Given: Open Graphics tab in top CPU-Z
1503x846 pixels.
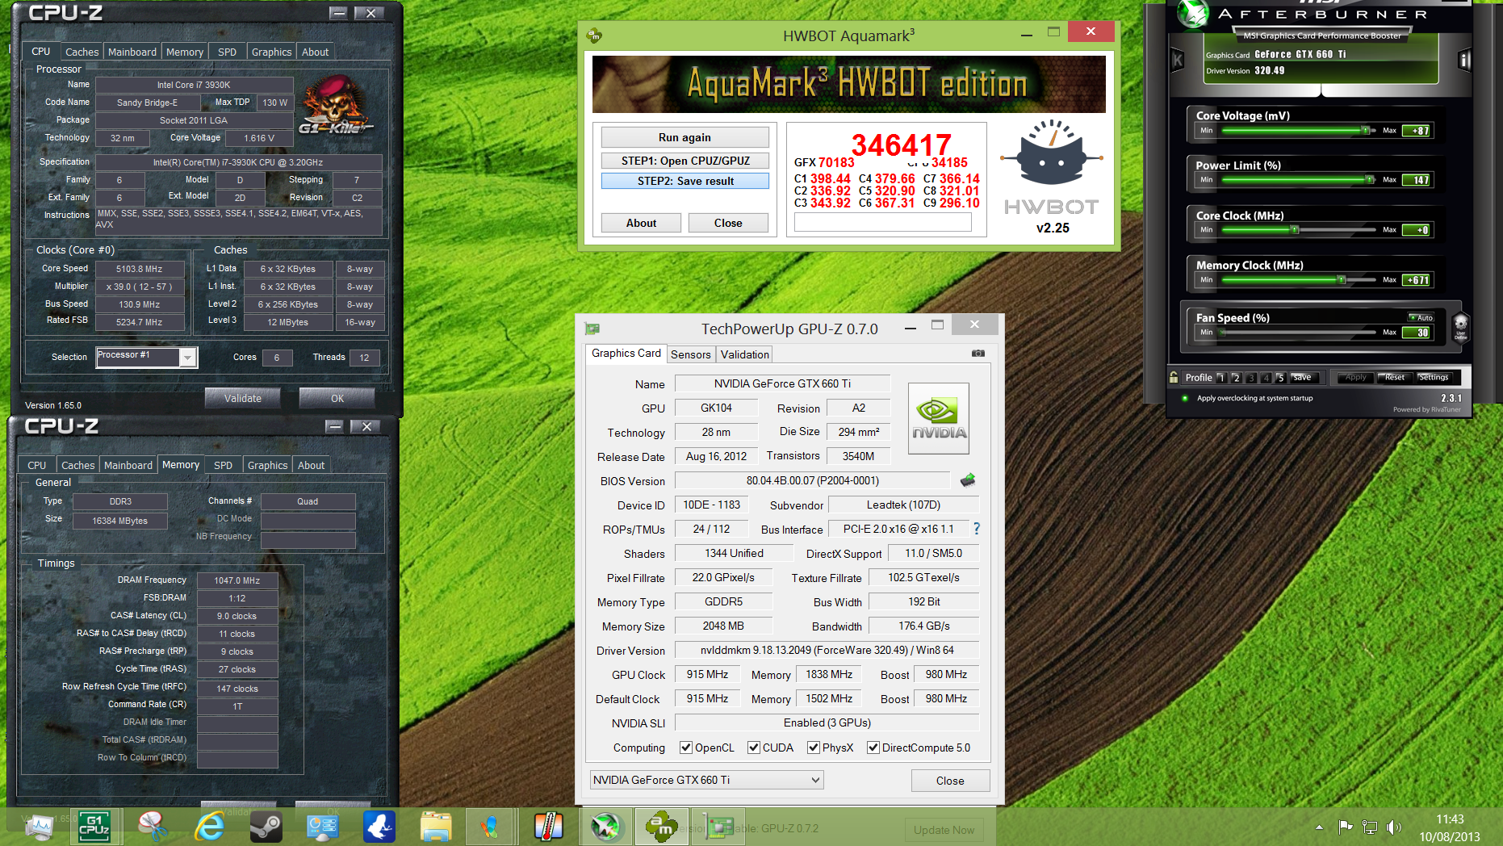Looking at the screenshot, I should (x=271, y=52).
